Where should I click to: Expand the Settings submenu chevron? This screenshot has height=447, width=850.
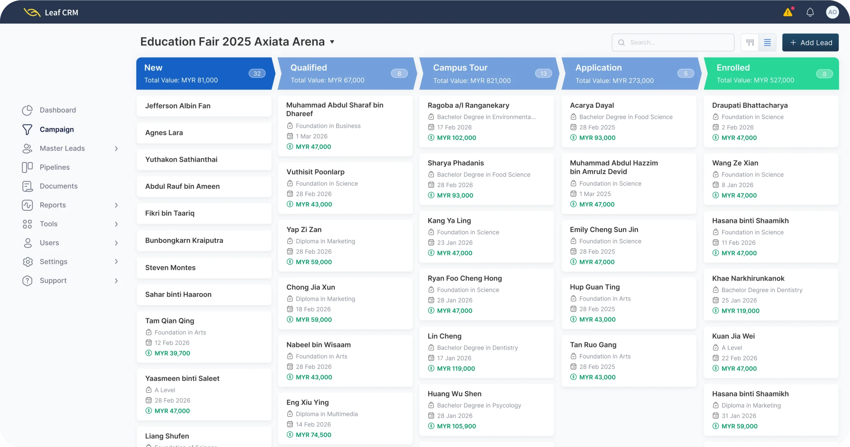[116, 261]
